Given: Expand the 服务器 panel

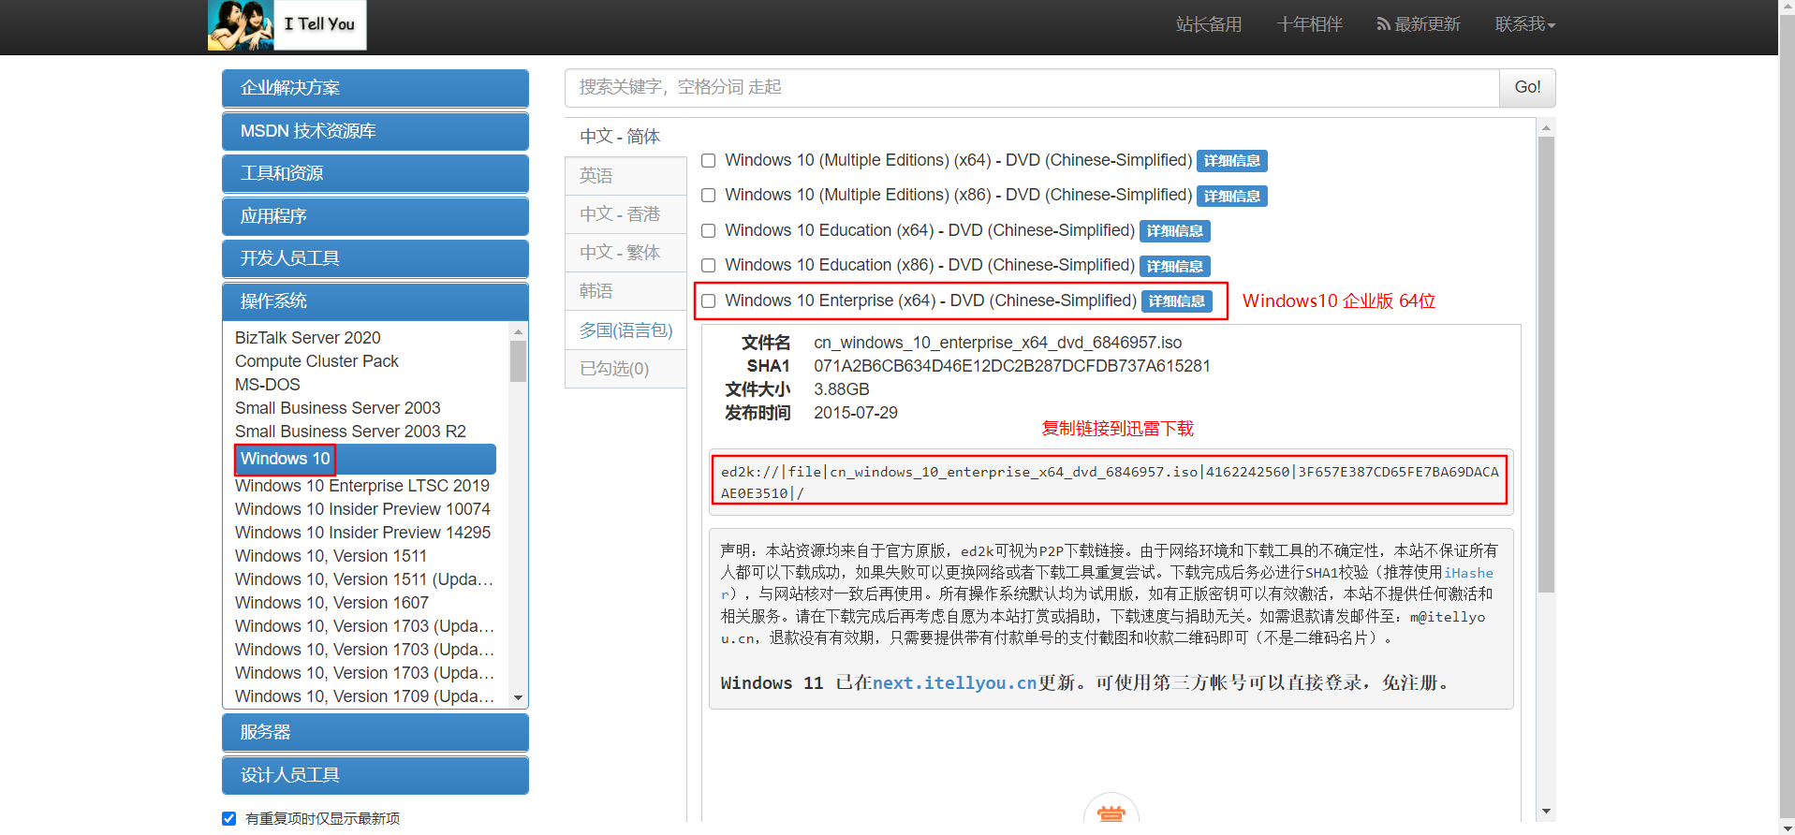Looking at the screenshot, I should tap(375, 732).
